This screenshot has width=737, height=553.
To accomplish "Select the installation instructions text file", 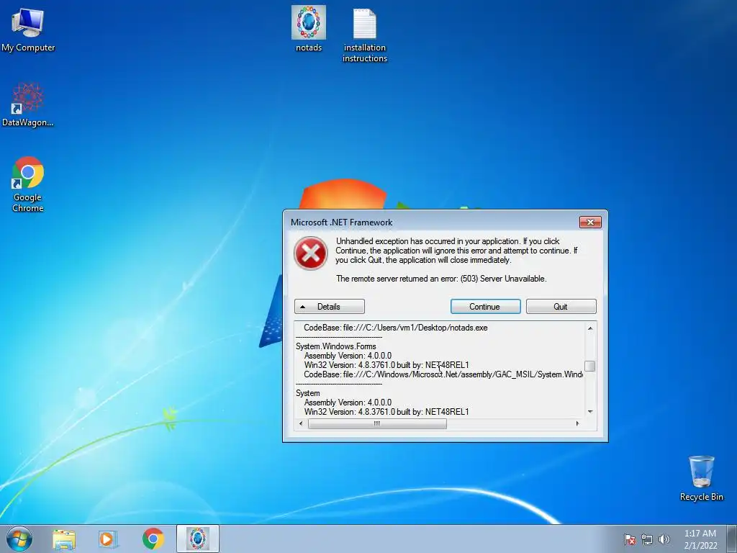I will click(x=365, y=35).
